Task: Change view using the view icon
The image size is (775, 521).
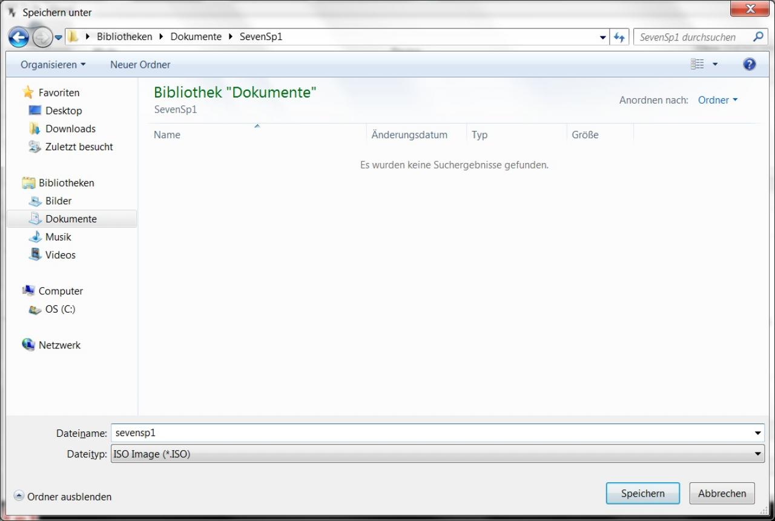Action: (x=697, y=64)
